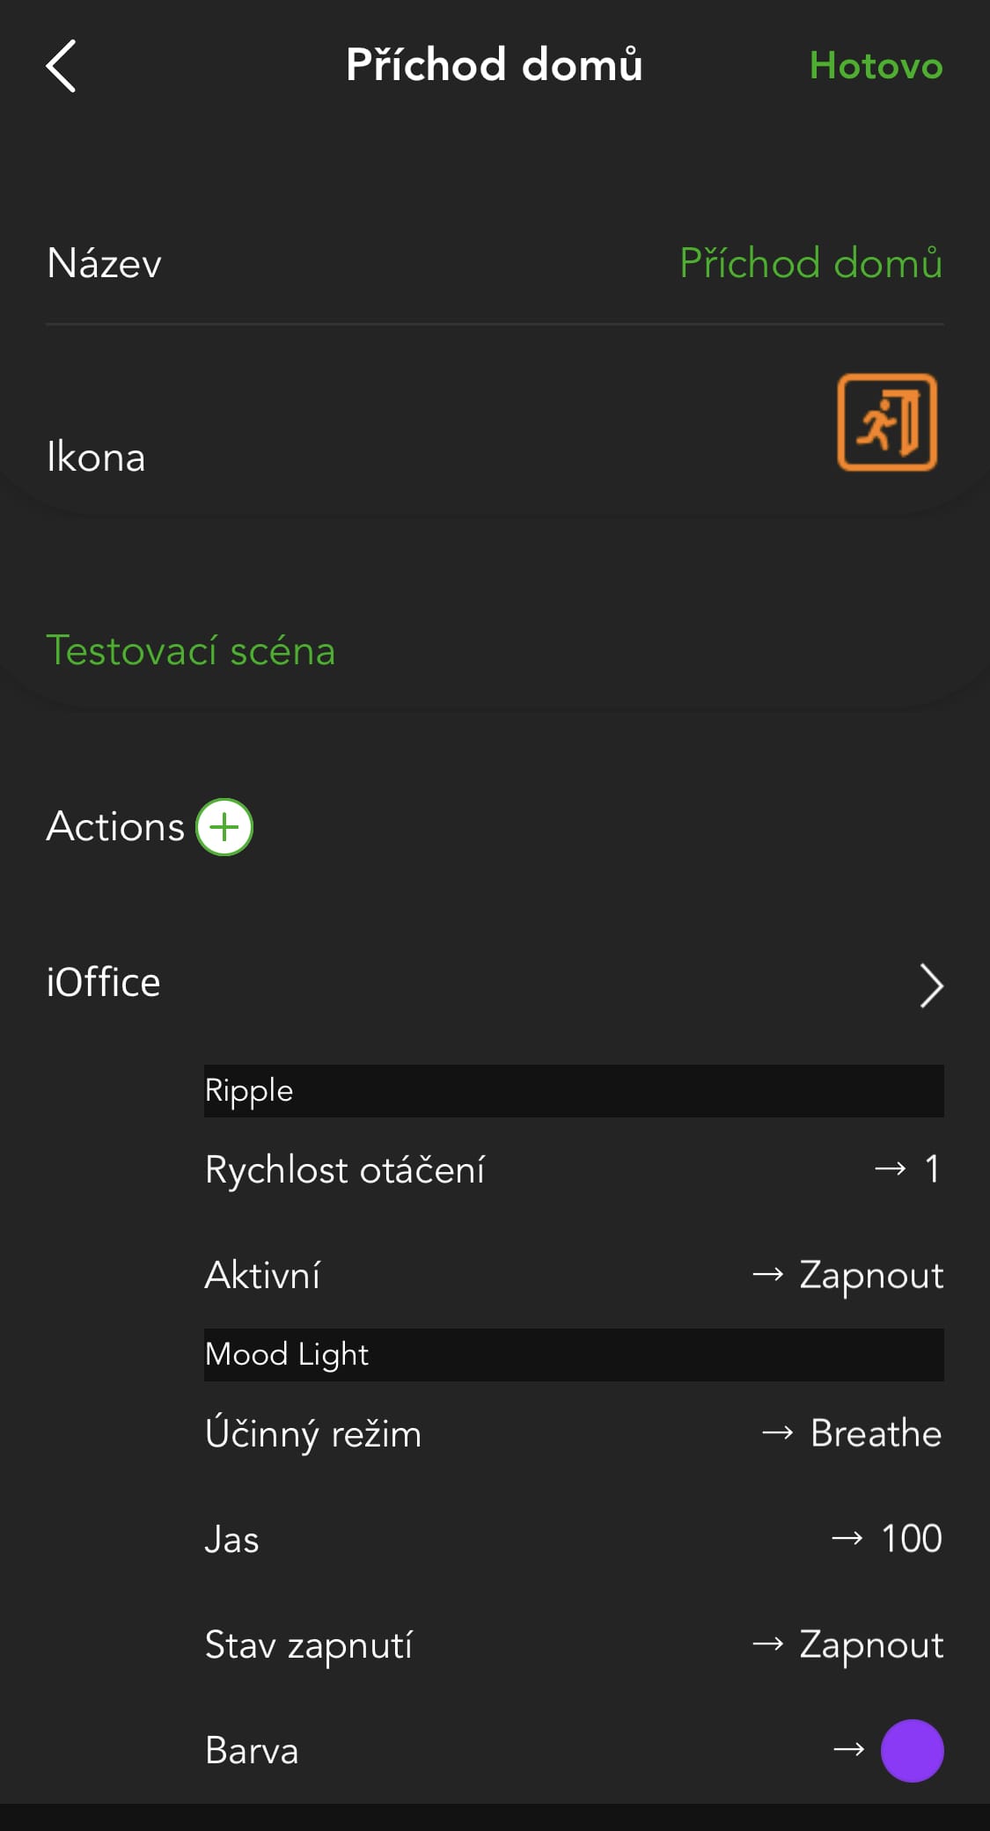Change Účinný režim Breathe mode
Screen dimensions: 990x1831
[x=875, y=1433]
